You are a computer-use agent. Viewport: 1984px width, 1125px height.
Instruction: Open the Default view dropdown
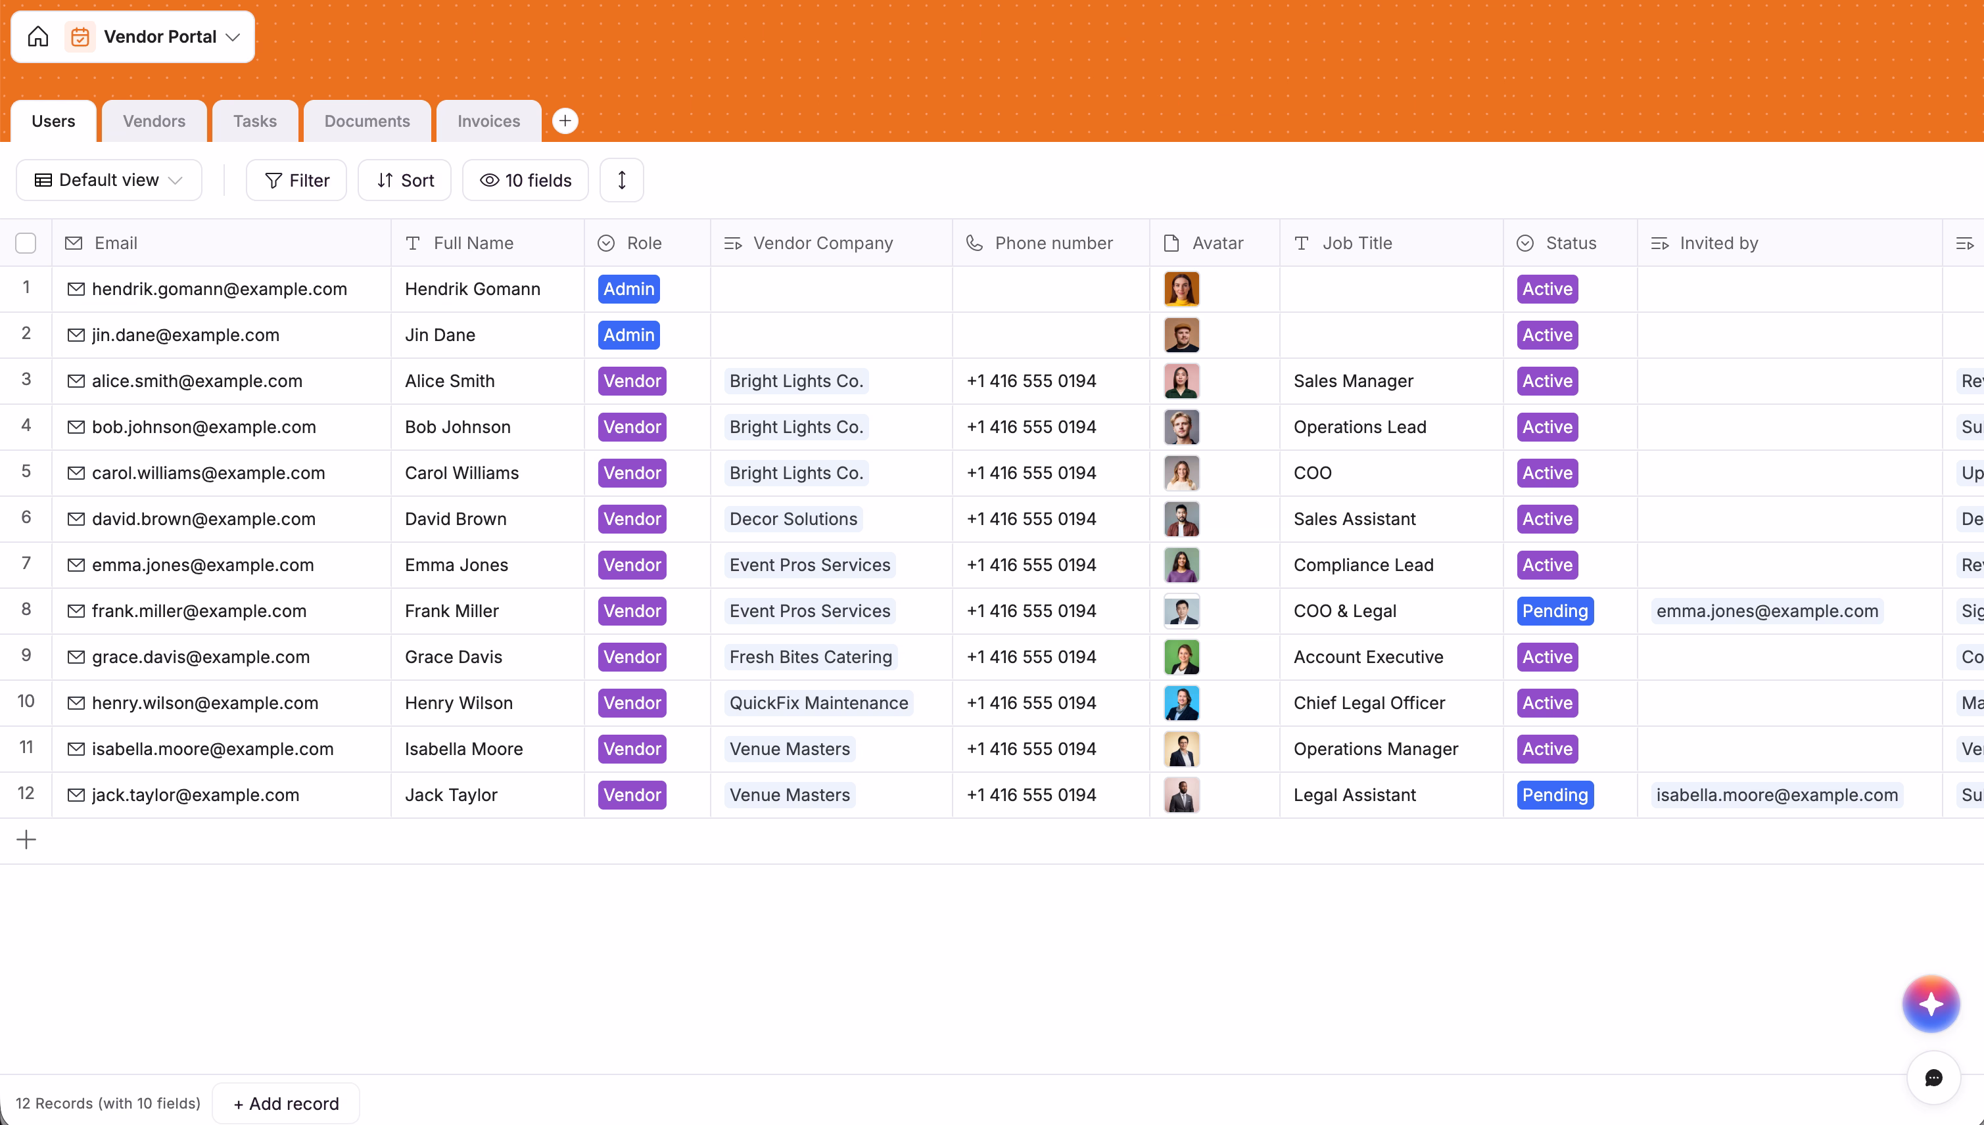point(108,180)
